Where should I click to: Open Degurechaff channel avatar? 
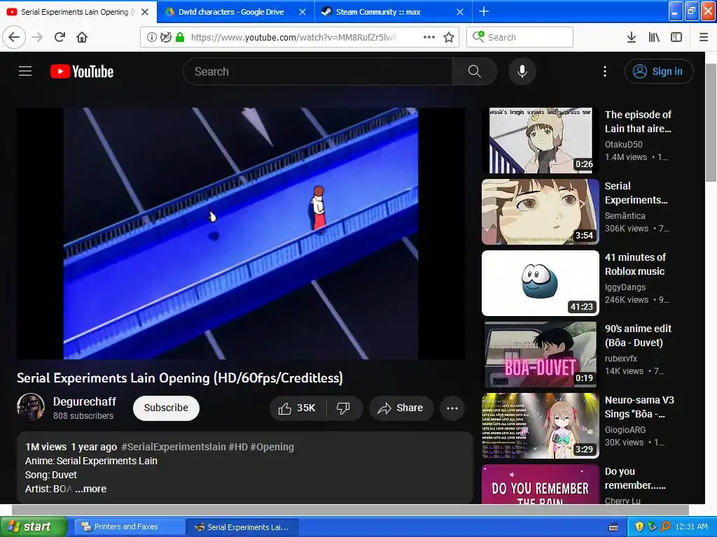coord(31,407)
